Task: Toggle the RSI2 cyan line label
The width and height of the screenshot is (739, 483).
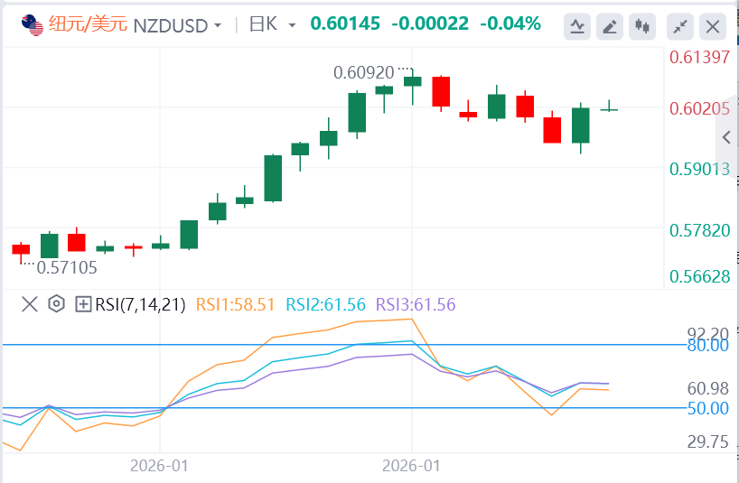Action: (325, 304)
